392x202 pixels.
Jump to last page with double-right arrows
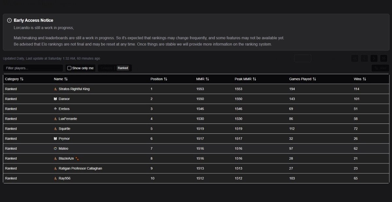click(x=384, y=58)
